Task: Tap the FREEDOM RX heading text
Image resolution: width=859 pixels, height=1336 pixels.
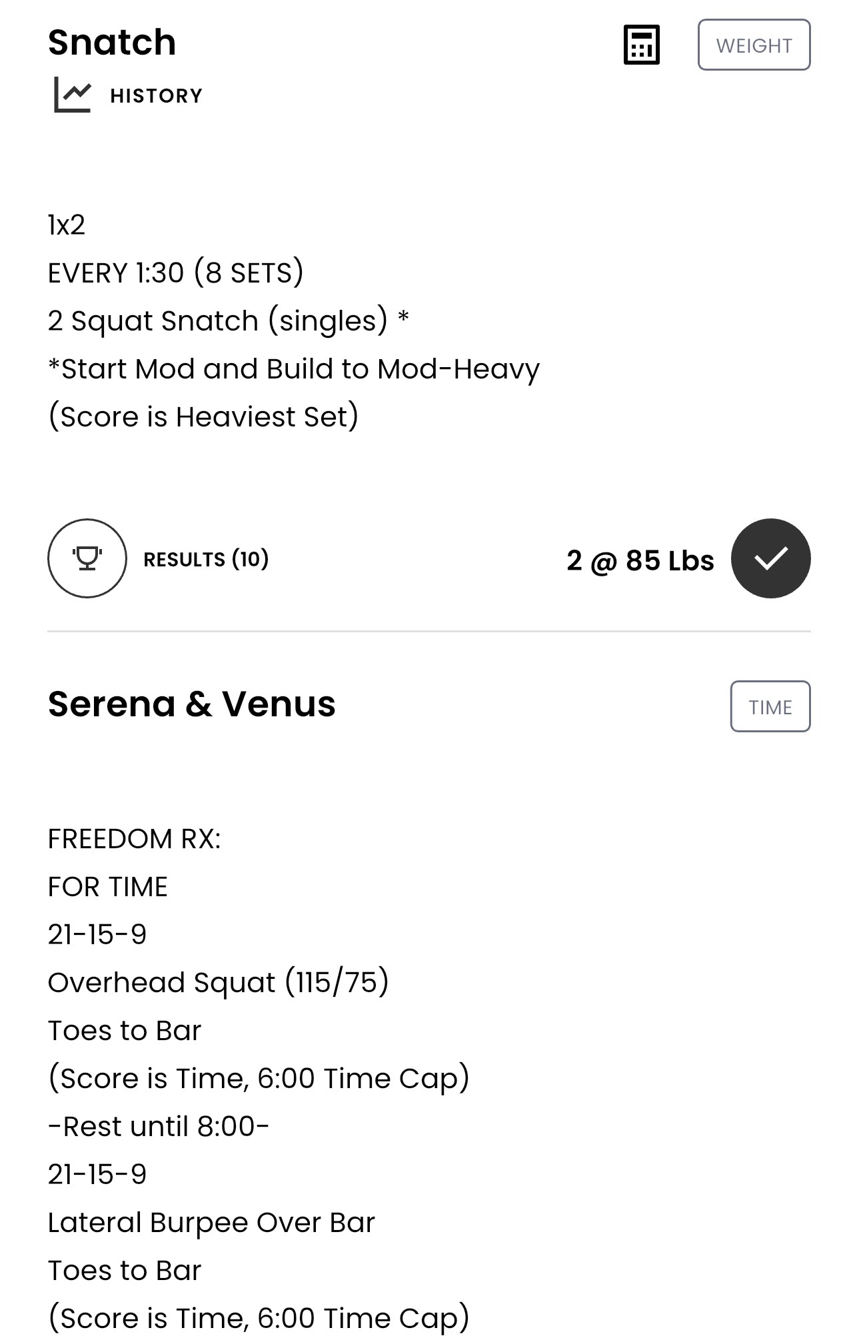Action: (x=134, y=839)
